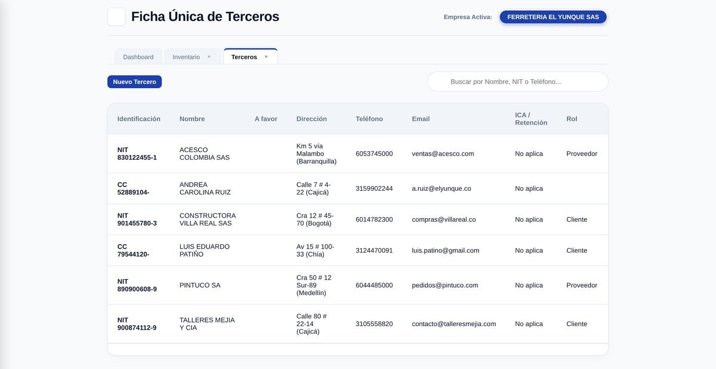
Task: Select identification NIT 830122455-1
Action: (137, 154)
